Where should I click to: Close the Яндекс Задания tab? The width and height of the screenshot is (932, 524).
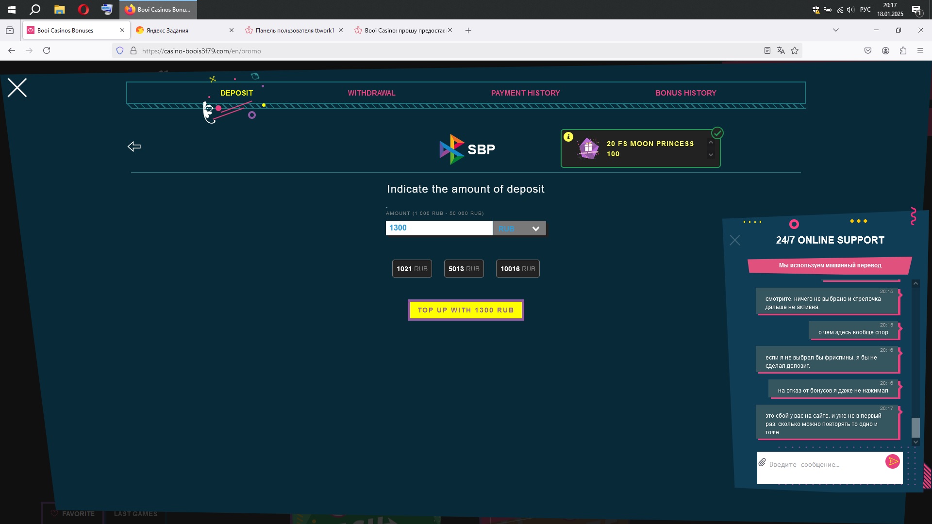pos(232,30)
